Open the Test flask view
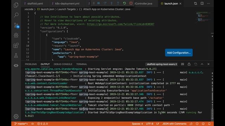This screenshot has height=126, width=225. (16, 55)
